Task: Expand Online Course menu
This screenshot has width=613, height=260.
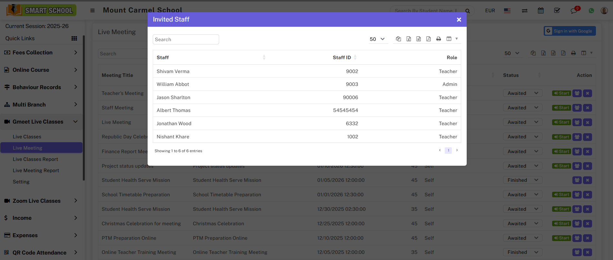Action: 41,70
